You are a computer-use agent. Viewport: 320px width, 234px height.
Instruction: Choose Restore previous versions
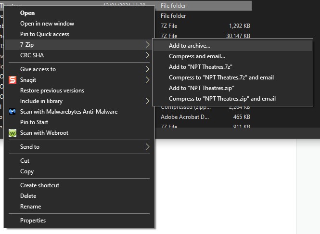[x=79, y=91]
